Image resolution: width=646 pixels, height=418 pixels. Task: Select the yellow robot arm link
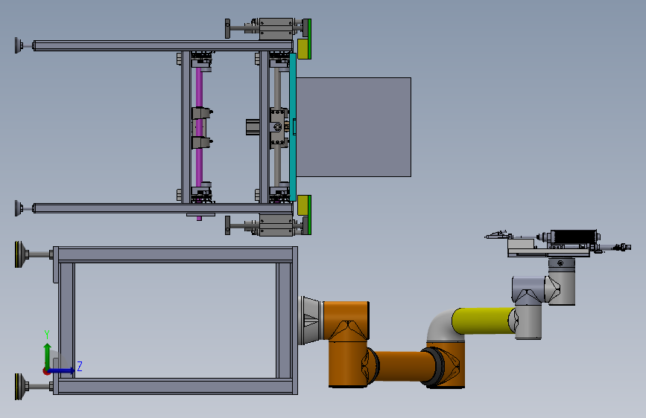(x=483, y=321)
